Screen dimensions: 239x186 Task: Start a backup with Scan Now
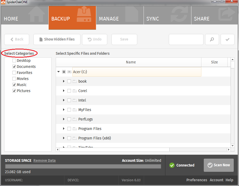(x=219, y=165)
